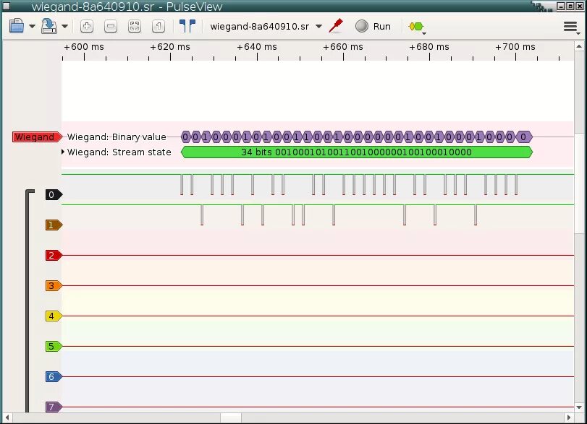Click the +680 ms ruler mark
587x424 pixels.
[429, 47]
